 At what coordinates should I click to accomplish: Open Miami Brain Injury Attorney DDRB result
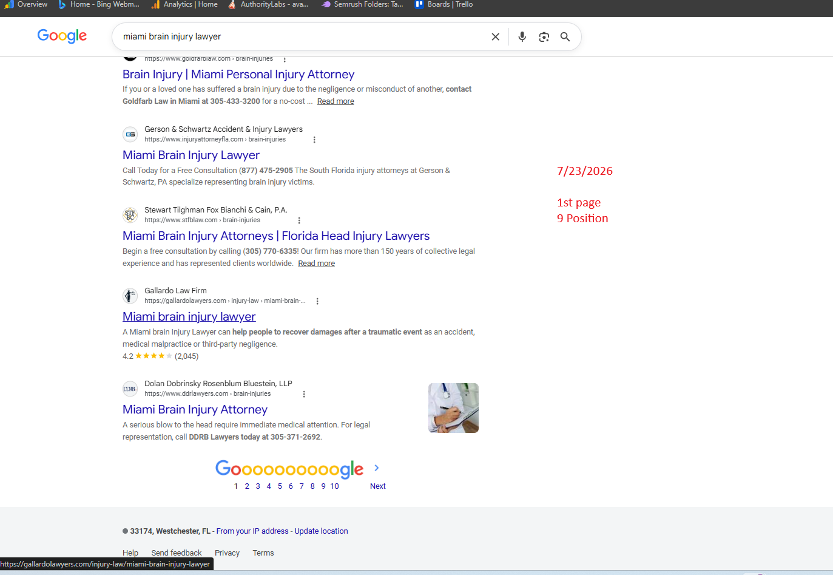[195, 410]
